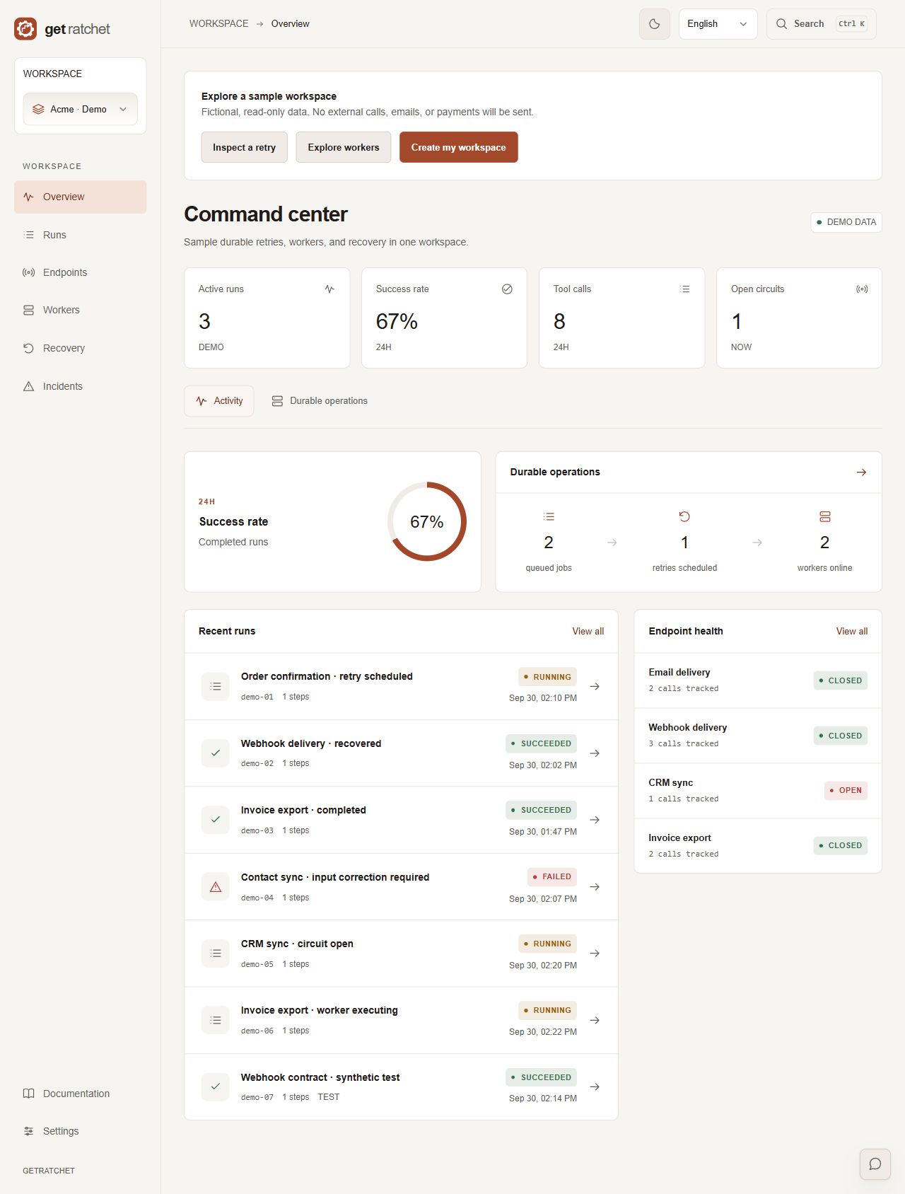Screen dimensions: 905x1194
Task: Toggle dark mode with the moon icon
Action: click(655, 24)
